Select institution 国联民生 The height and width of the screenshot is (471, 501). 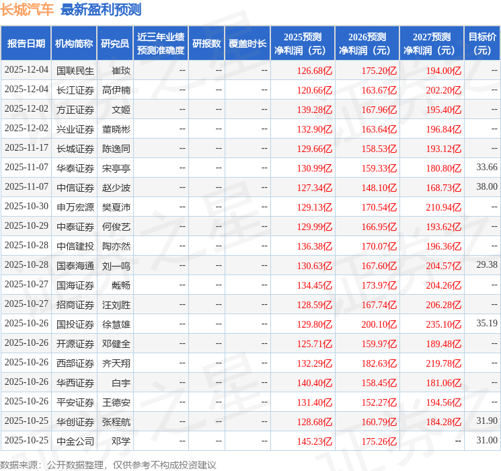pos(75,71)
